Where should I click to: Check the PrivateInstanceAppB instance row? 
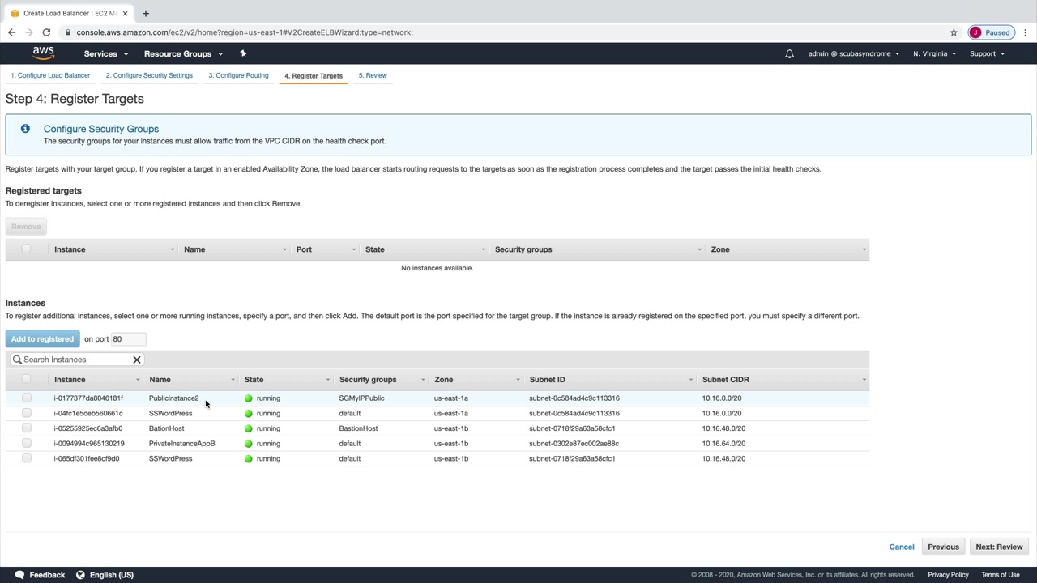[27, 444]
